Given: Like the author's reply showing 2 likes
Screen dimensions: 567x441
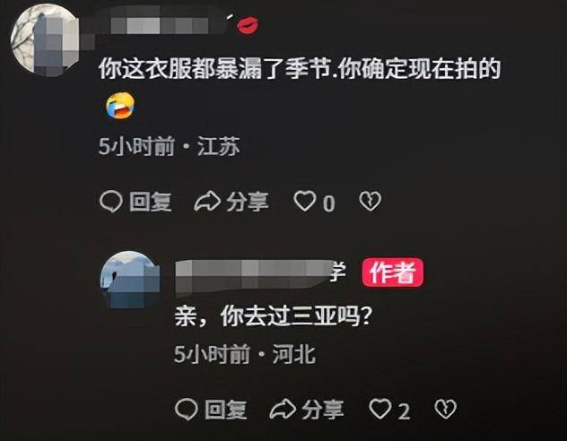Looking at the screenshot, I should coord(380,410).
